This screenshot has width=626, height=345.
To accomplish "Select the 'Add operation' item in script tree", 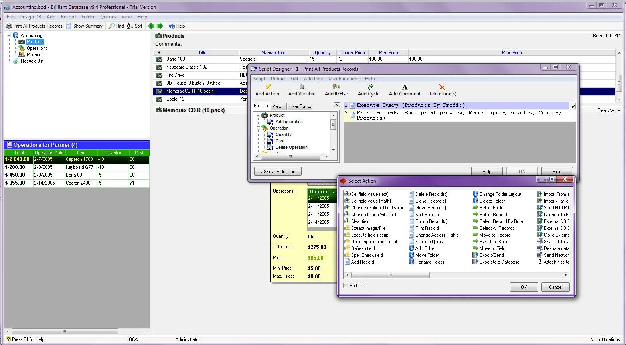I will [289, 122].
